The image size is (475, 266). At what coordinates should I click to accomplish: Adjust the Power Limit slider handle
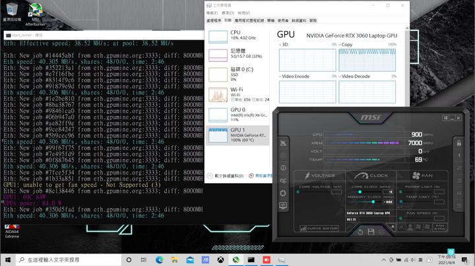[x=401, y=192]
